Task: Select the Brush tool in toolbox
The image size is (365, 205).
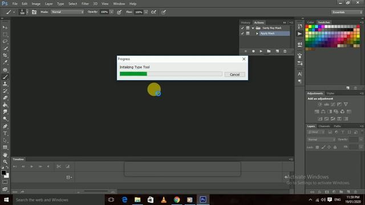Action: [x=5, y=77]
